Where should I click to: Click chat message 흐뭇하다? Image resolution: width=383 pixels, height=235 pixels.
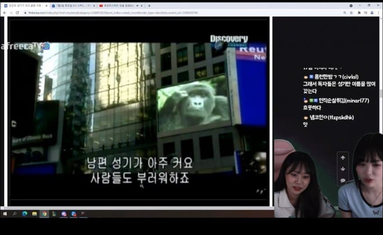[312, 108]
